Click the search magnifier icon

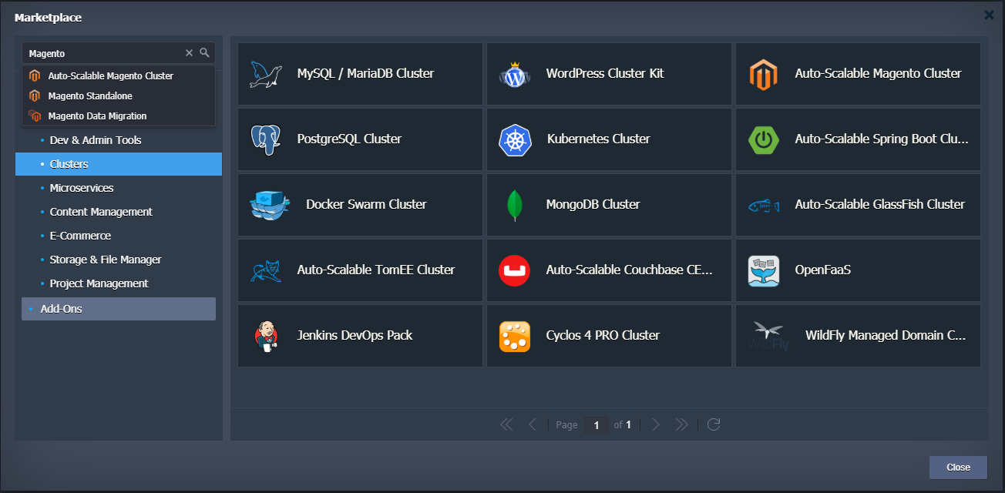205,53
